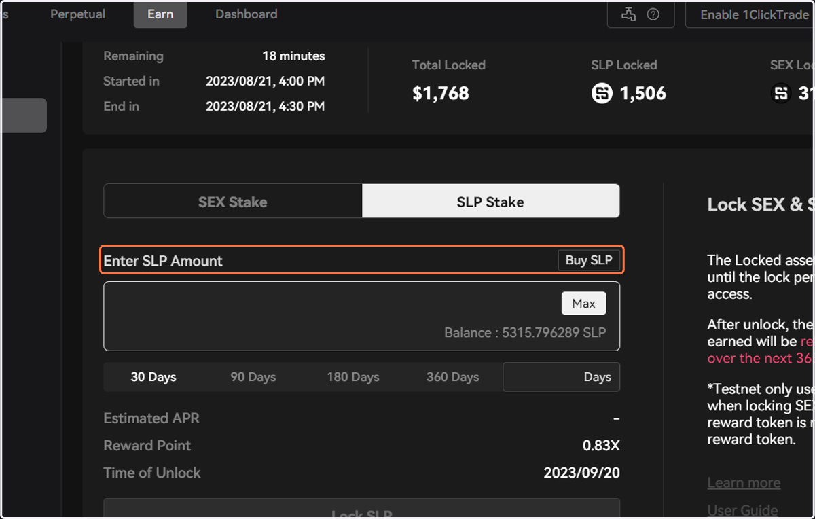The height and width of the screenshot is (519, 815).
Task: Open the Learn more link
Action: [x=744, y=483]
